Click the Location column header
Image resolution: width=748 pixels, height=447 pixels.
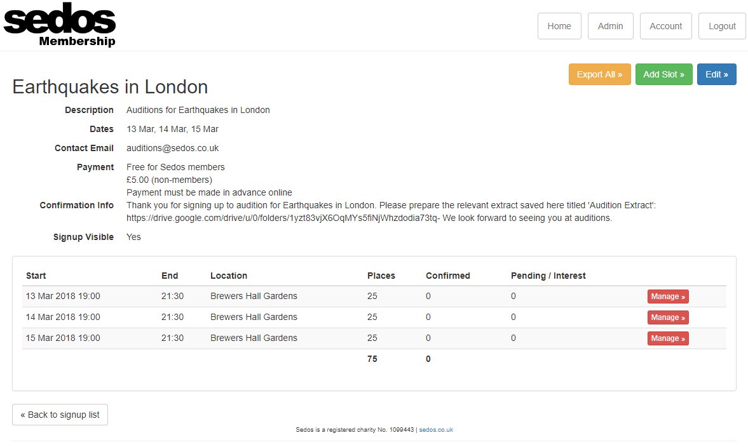pos(229,276)
